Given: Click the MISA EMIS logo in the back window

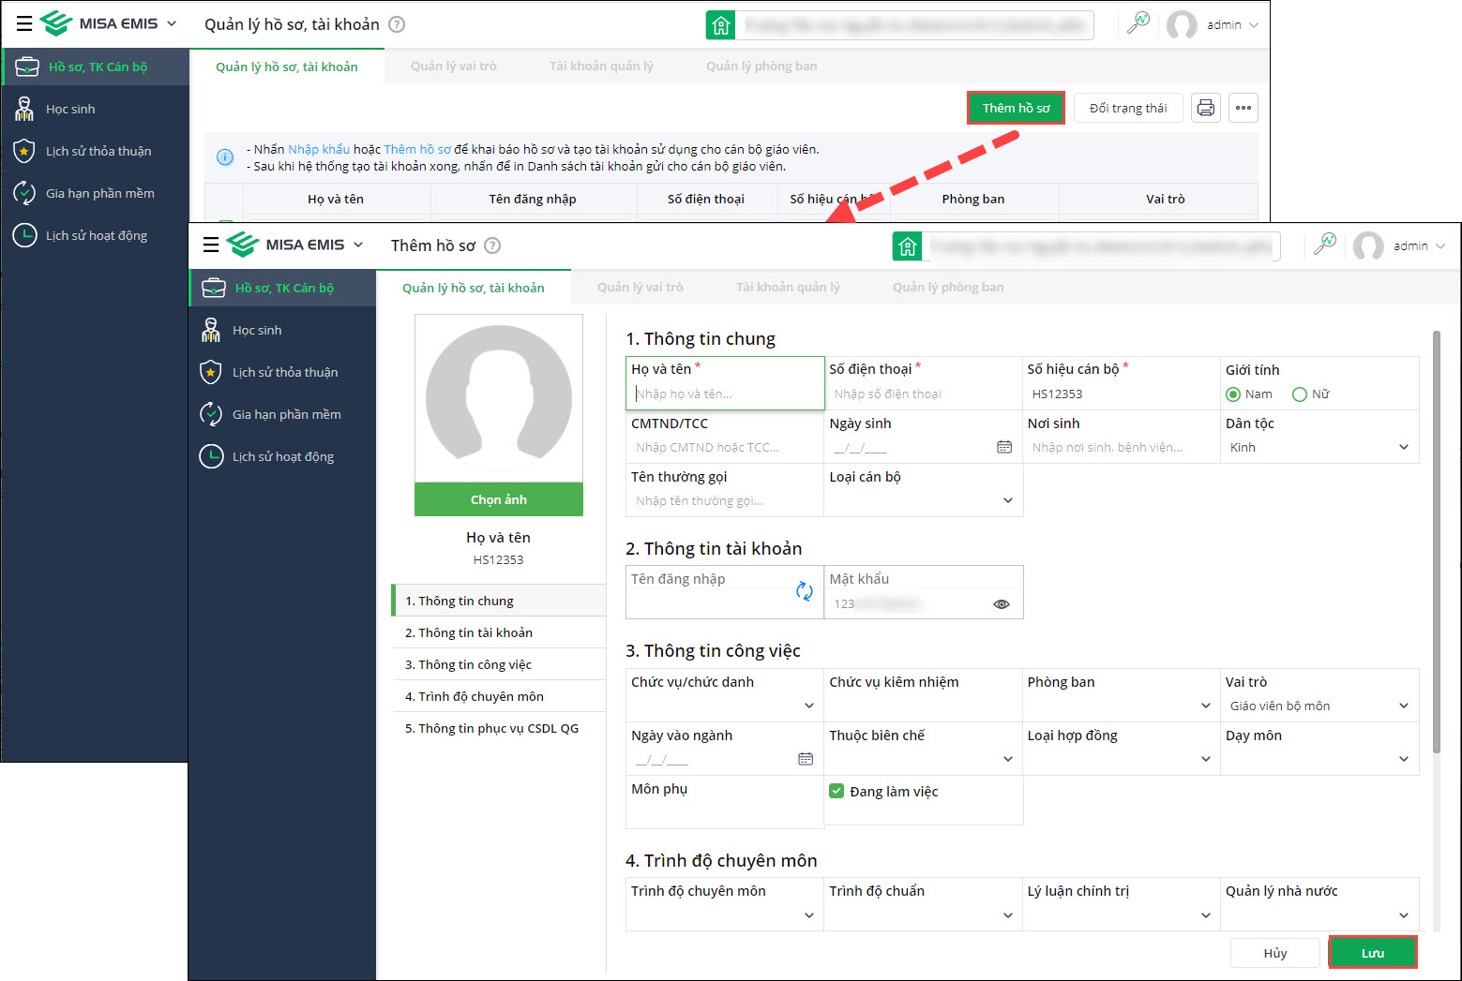Looking at the screenshot, I should pyautogui.click(x=99, y=24).
